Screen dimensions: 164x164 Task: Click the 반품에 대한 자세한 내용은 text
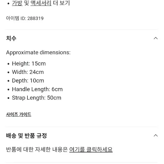[x=37, y=149]
